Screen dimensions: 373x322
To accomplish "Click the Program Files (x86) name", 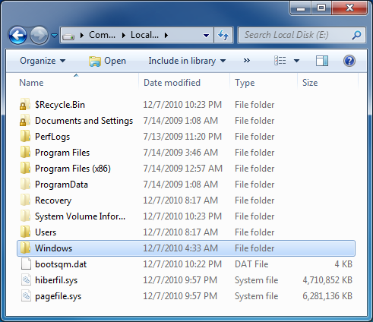I will [x=73, y=169].
